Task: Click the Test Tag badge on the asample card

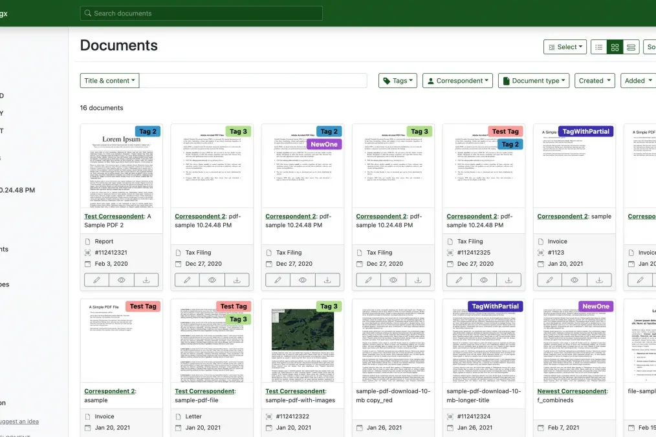Action: pyautogui.click(x=143, y=306)
